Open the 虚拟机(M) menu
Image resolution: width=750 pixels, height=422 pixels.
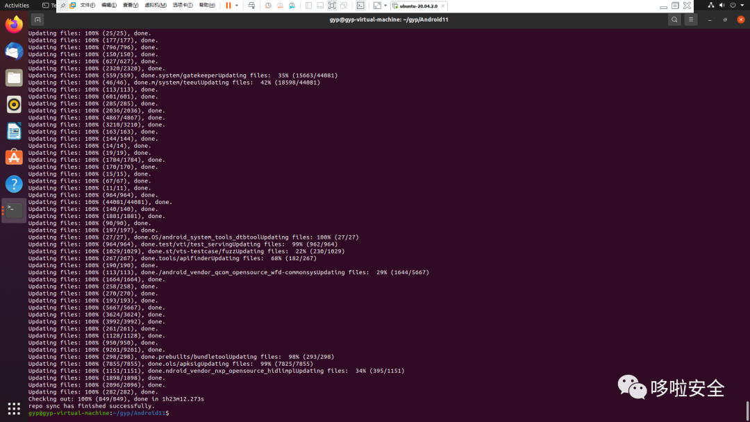pyautogui.click(x=156, y=6)
